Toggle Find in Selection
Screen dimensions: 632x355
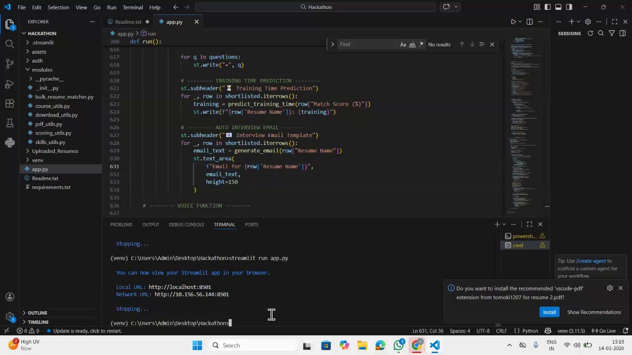tap(482, 44)
